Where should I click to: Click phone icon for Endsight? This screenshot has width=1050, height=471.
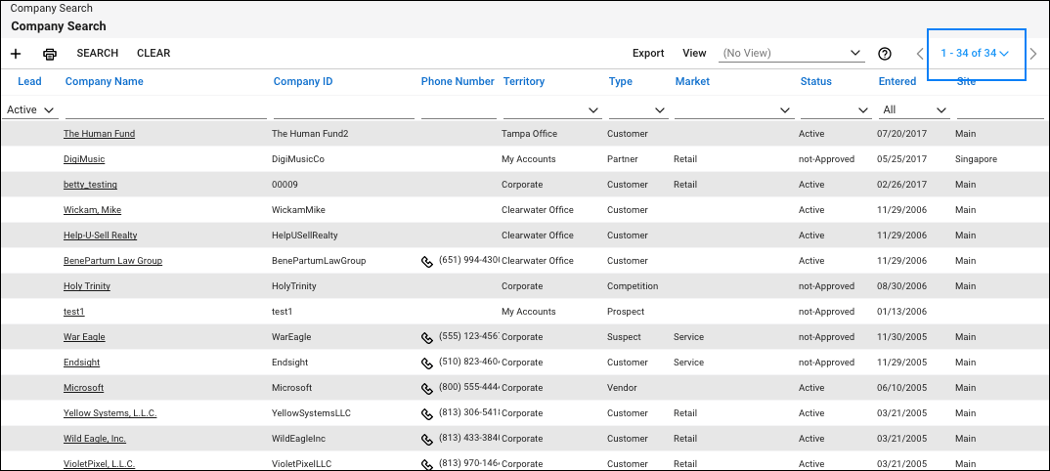426,364
